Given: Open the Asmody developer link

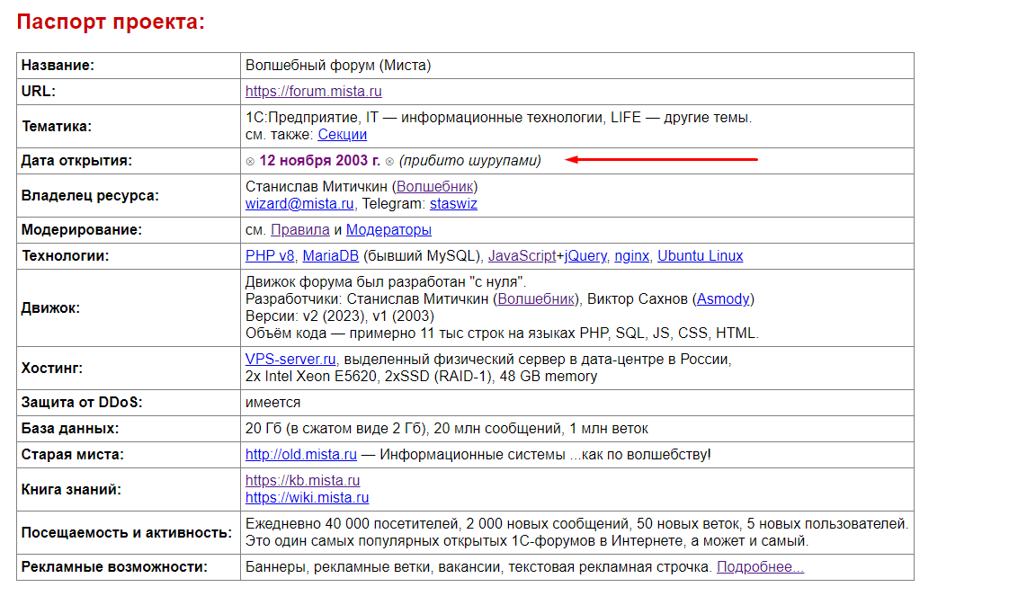Looking at the screenshot, I should tap(725, 298).
